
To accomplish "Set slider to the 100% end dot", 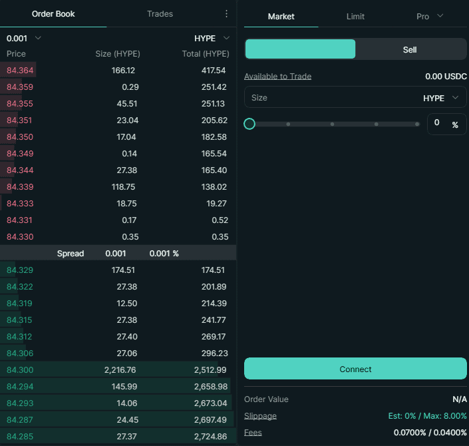I will point(417,124).
